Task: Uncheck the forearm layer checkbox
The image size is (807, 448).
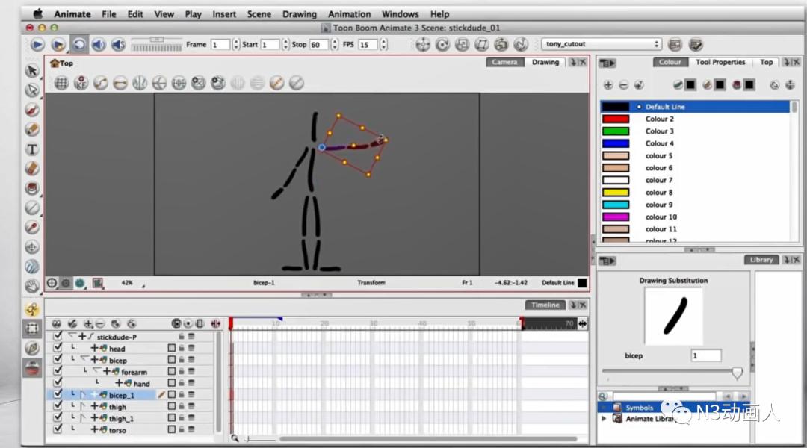Action: click(58, 371)
